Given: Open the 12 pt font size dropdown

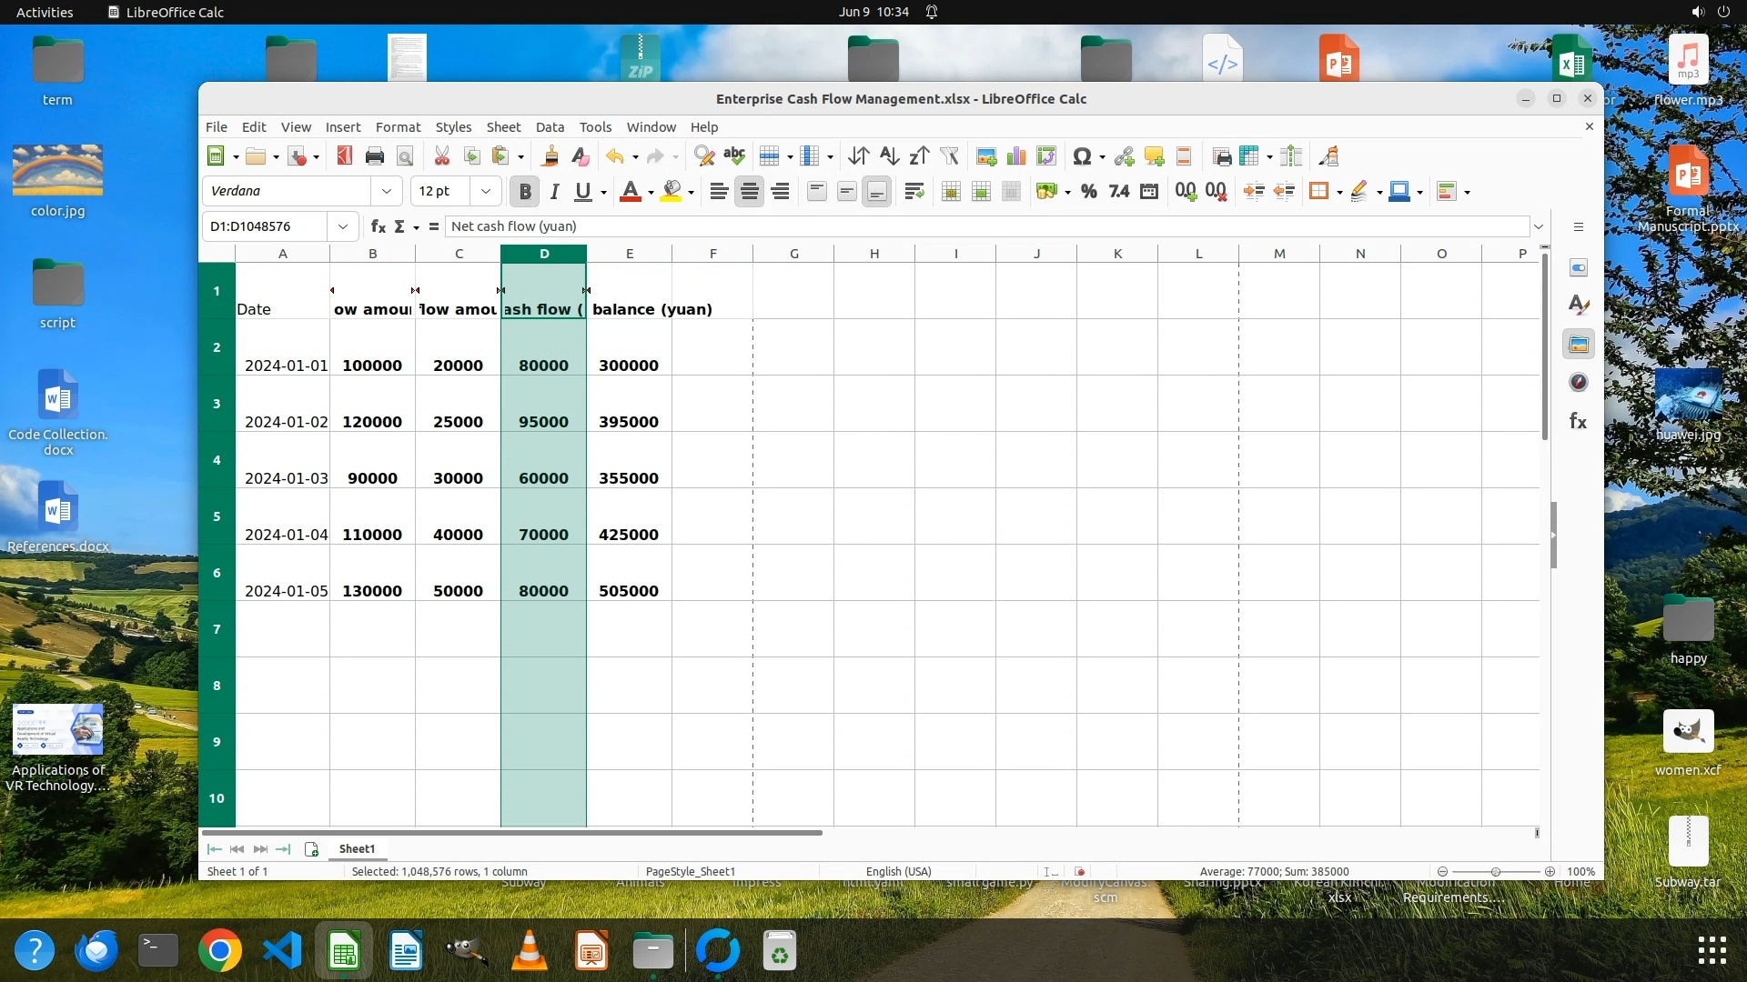Looking at the screenshot, I should pos(486,191).
